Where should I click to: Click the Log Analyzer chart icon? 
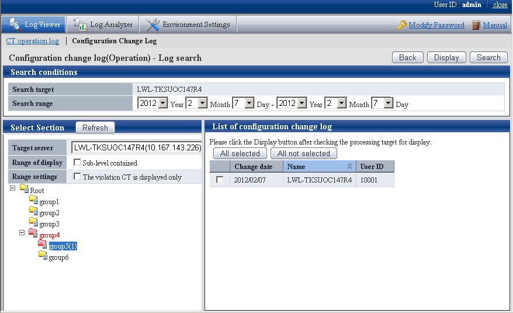[80, 24]
